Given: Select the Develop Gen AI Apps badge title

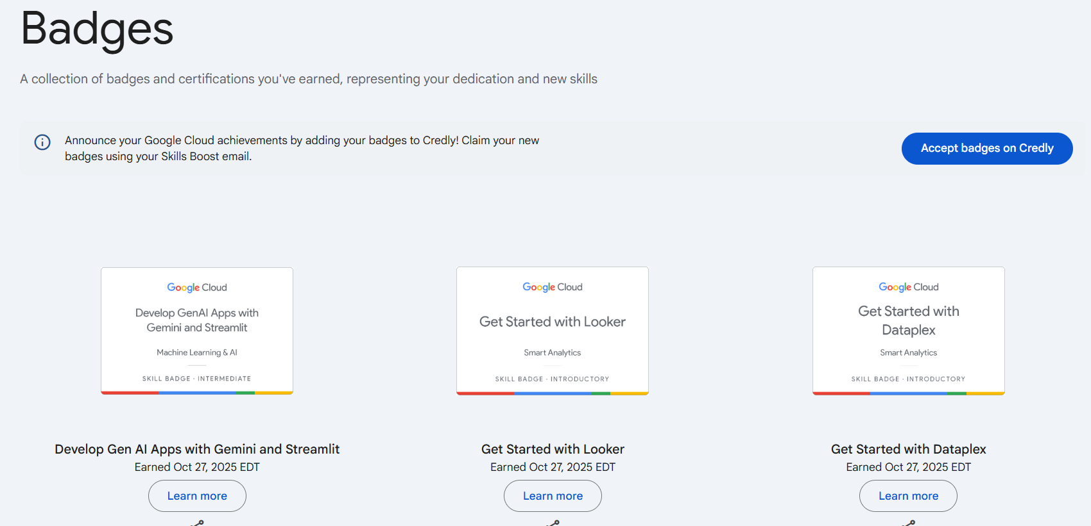Looking at the screenshot, I should (x=196, y=449).
